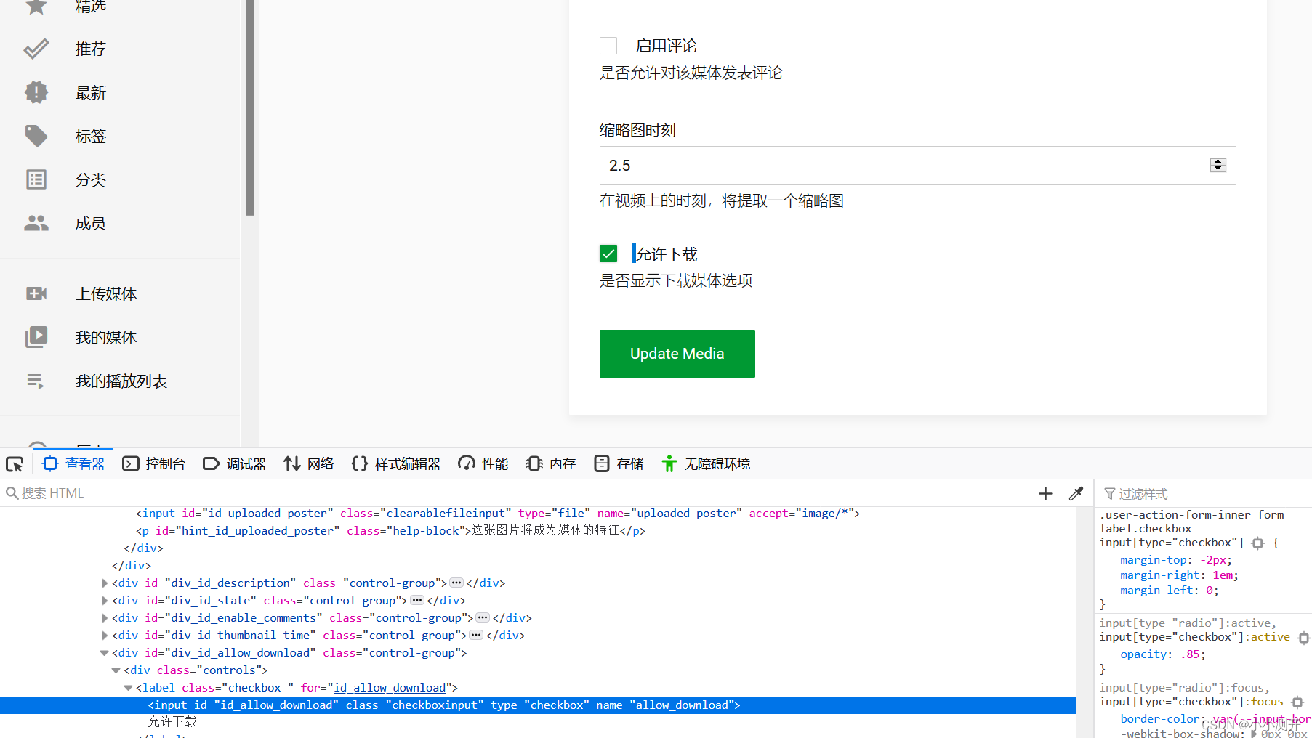
Task: Uncheck the 允许下载 checkbox
Action: pyautogui.click(x=608, y=254)
